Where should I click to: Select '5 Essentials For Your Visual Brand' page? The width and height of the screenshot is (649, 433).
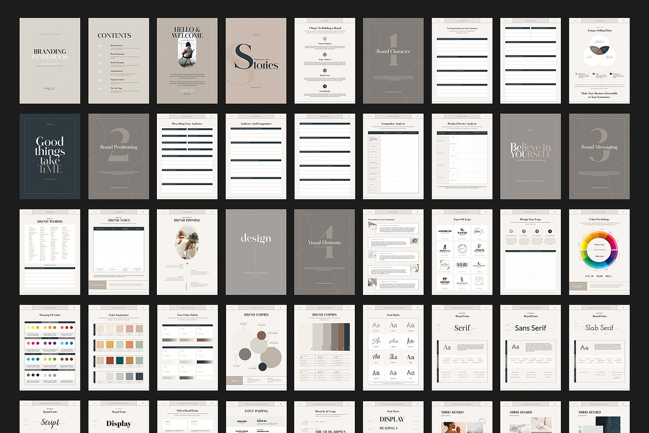pyautogui.click(x=393, y=252)
